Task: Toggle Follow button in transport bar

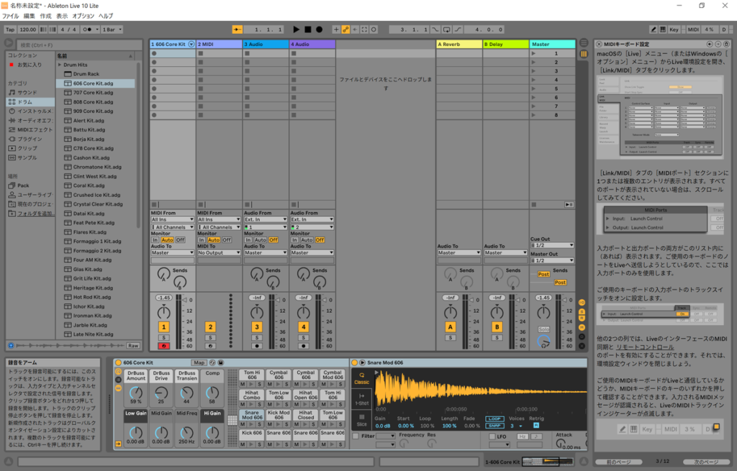Action: coord(238,29)
